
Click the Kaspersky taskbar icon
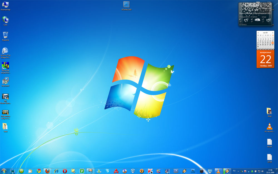[150, 171]
